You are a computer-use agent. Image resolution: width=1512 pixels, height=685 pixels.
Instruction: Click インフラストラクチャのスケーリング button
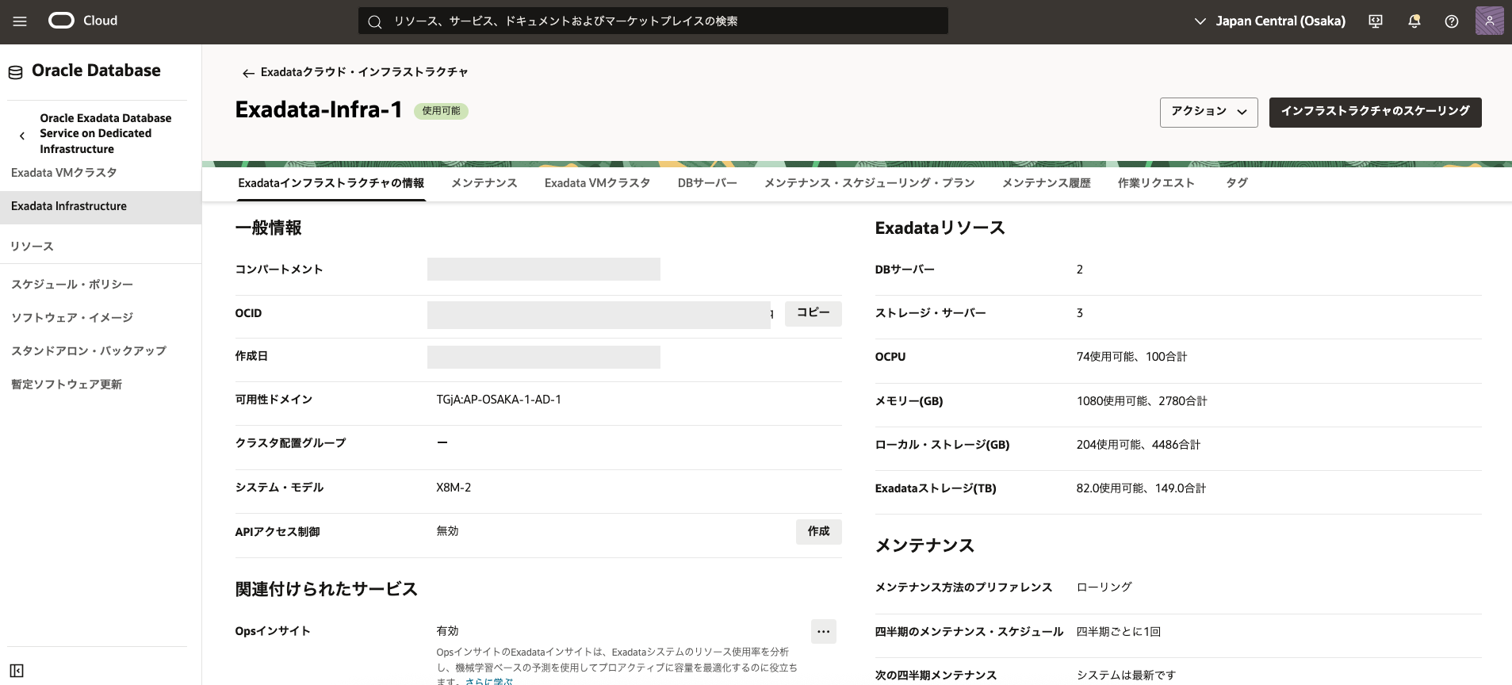[x=1375, y=112]
